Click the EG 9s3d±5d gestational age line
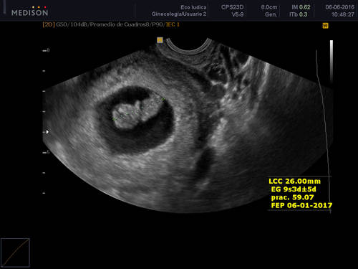Viewport: 358px width, 269px height. pos(294,189)
